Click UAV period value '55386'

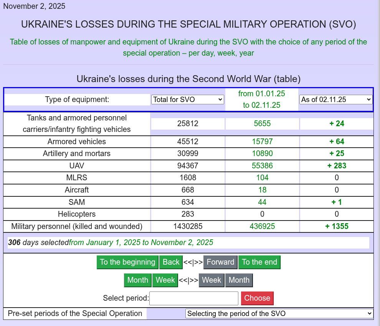(262, 166)
